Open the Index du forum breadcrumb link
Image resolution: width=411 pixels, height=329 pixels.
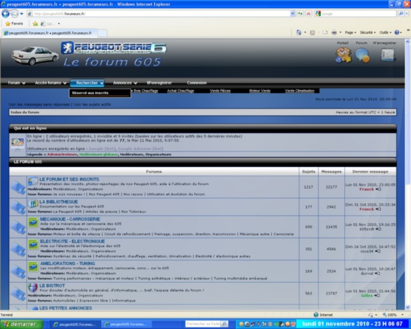tap(25, 112)
